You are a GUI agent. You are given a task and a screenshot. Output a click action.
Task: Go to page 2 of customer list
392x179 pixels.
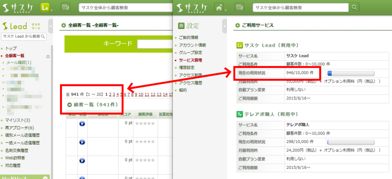110,94
